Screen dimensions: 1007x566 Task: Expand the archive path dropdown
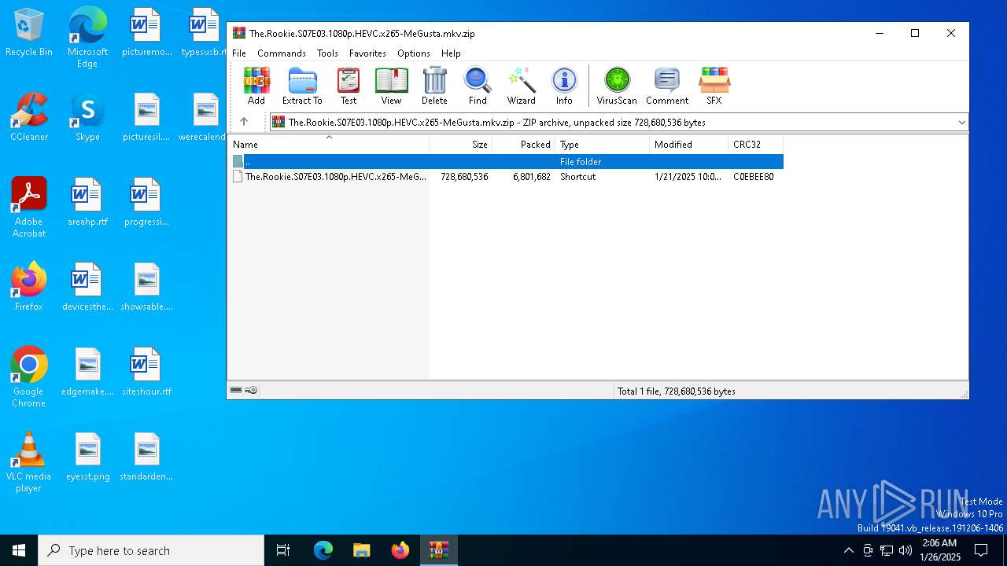click(x=961, y=123)
